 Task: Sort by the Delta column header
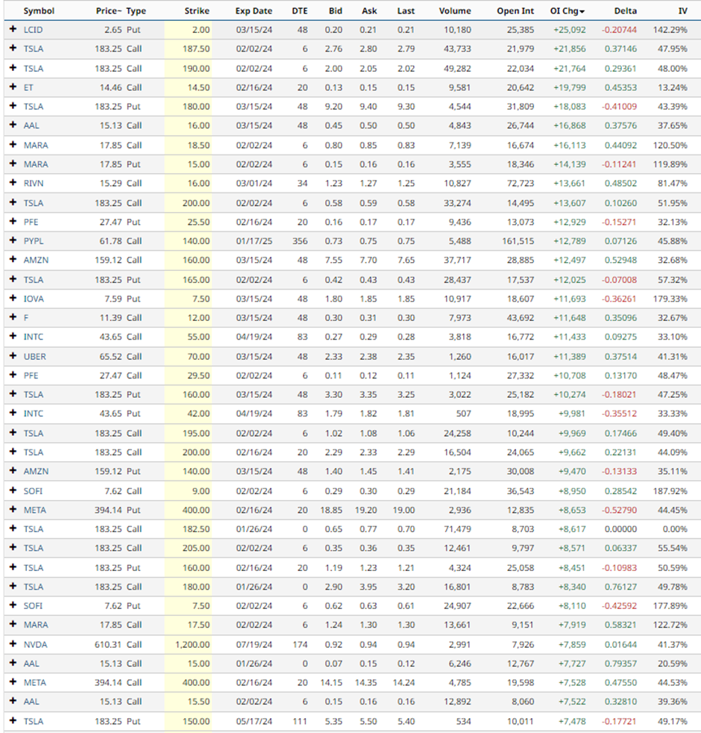[x=625, y=10]
